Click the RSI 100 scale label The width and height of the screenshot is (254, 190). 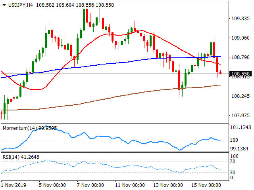(x=234, y=156)
